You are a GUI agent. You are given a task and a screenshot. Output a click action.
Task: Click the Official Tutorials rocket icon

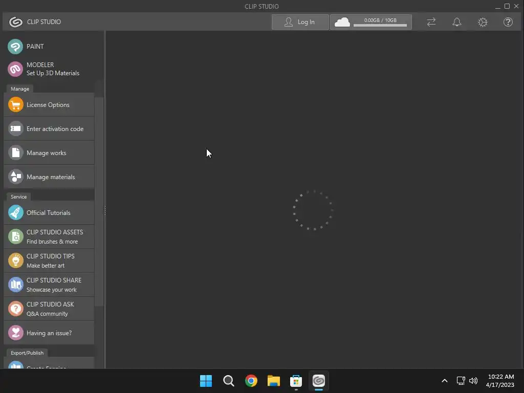[x=15, y=212]
